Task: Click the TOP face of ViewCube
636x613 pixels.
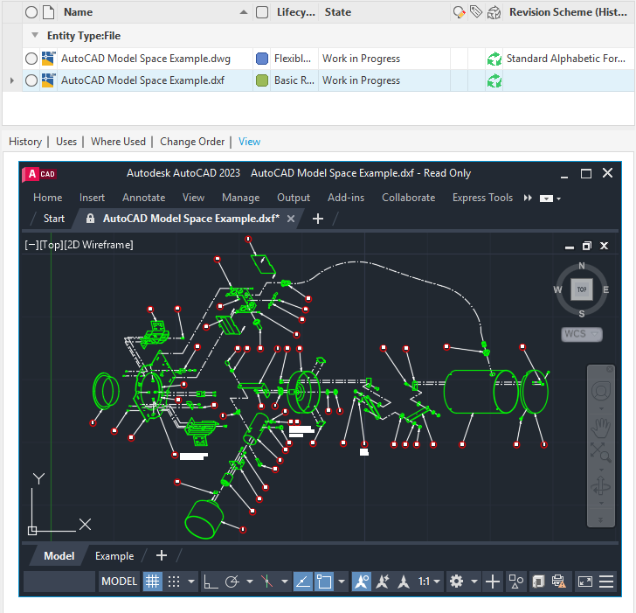Action: (x=582, y=289)
